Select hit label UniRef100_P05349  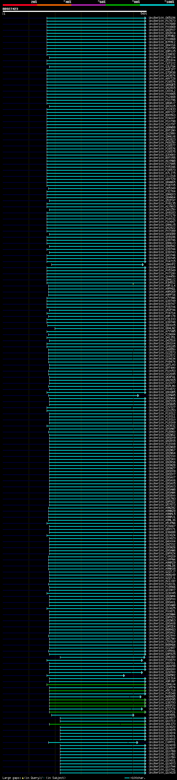(x=162, y=270)
